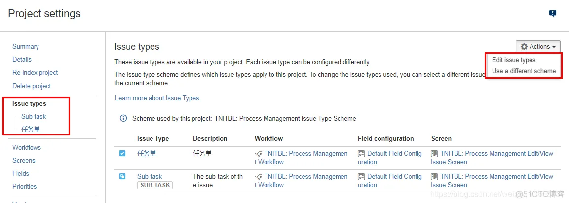The height and width of the screenshot is (203, 569).
Task: Click the Screen column header
Action: 441,138
